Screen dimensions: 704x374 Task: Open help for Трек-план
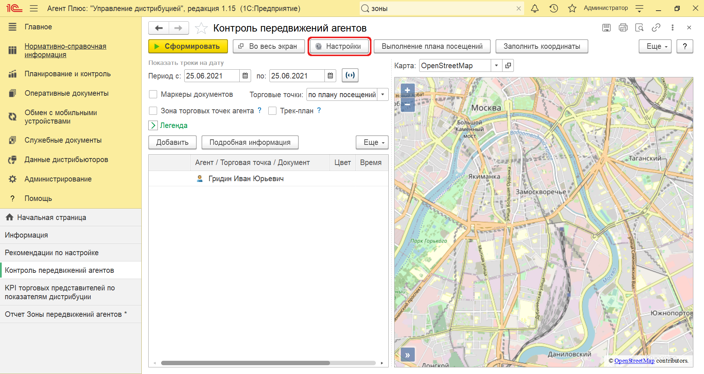click(319, 110)
